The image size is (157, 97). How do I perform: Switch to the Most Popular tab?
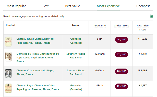pos(16,6)
